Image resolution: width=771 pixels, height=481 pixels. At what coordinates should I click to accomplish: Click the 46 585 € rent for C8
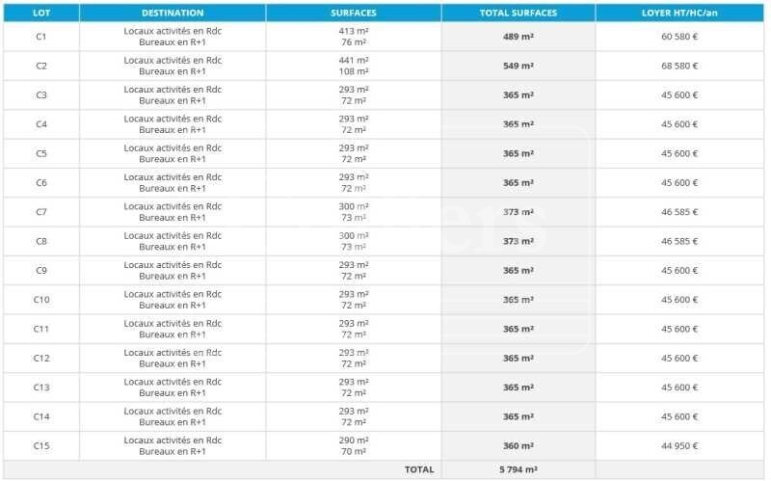pos(679,242)
